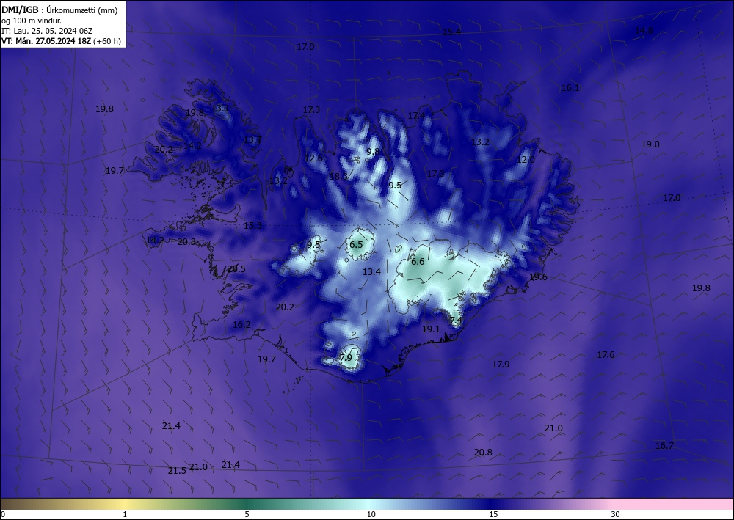
Task: Select the 19.0 value label
Action: coord(650,144)
